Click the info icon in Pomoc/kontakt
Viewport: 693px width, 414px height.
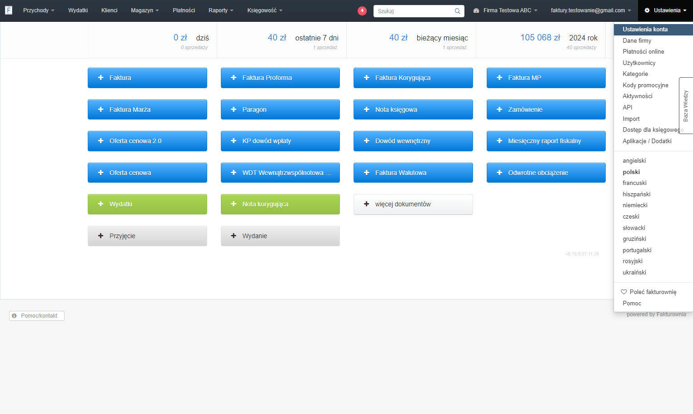coord(14,315)
